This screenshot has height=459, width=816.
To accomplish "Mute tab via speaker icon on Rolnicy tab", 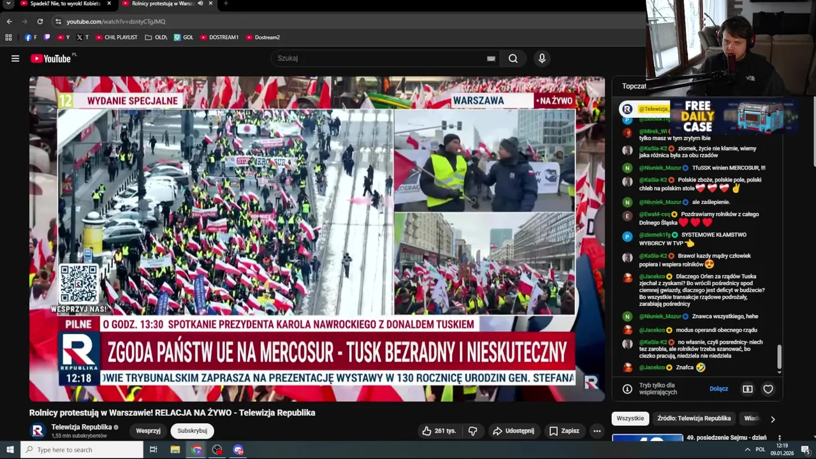I will (201, 3).
